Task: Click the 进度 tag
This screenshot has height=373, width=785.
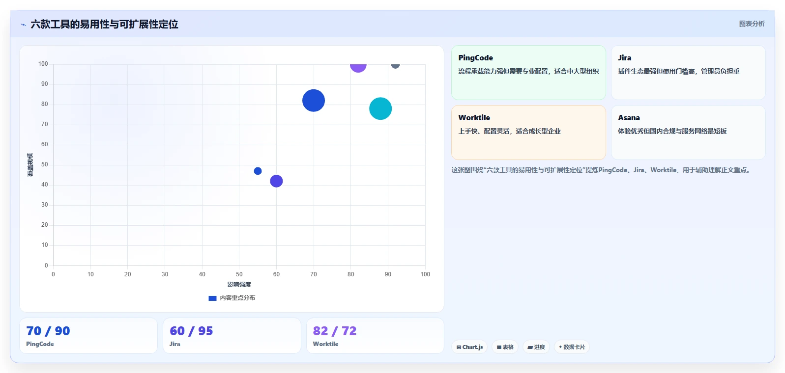Action: pyautogui.click(x=536, y=347)
